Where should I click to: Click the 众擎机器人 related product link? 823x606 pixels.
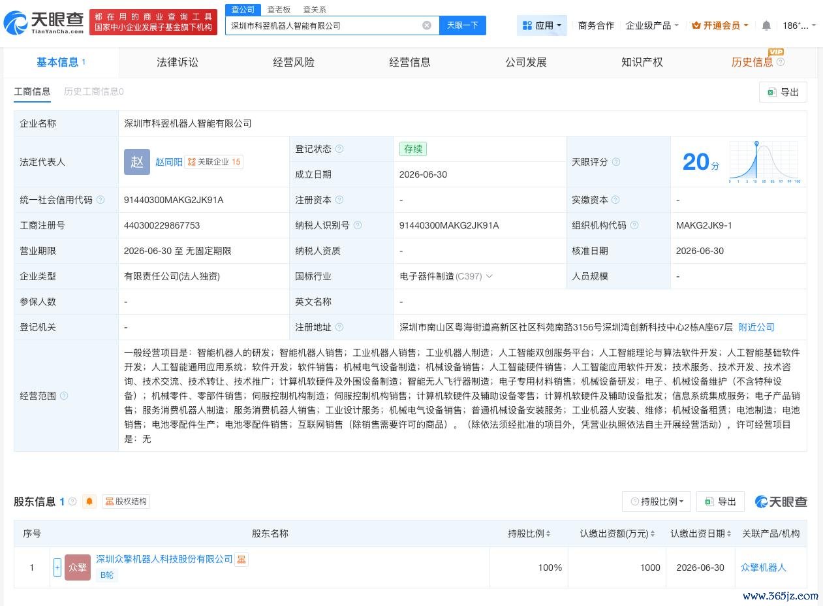click(764, 567)
